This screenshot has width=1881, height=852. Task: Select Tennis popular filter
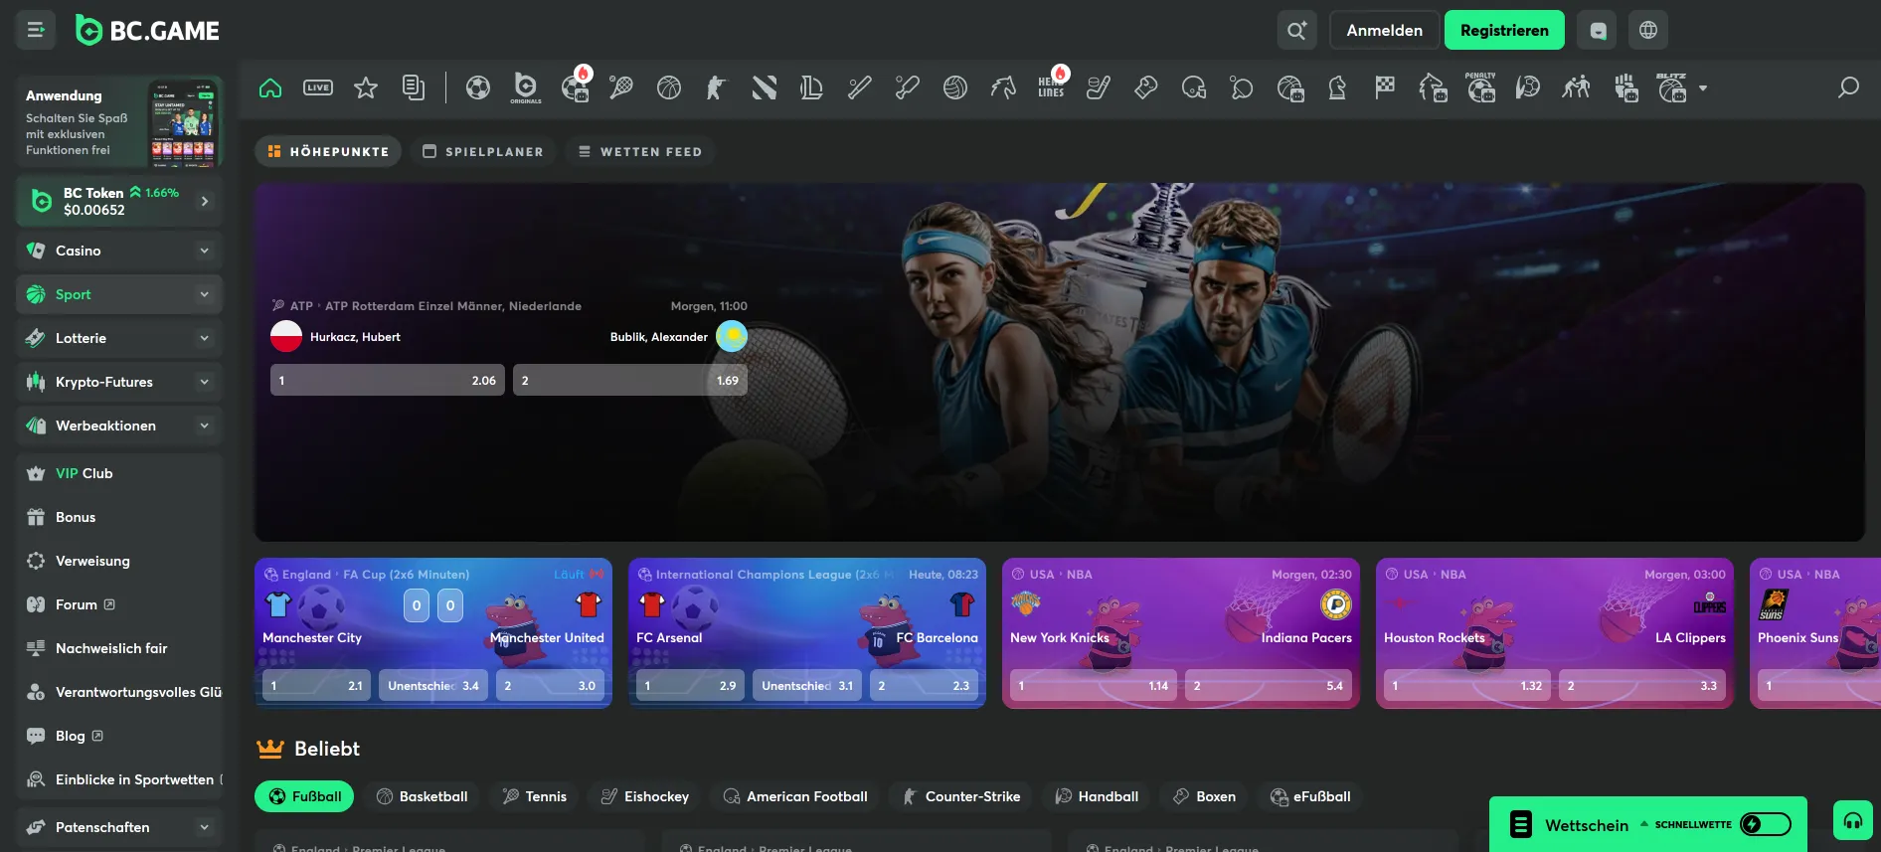tap(534, 796)
